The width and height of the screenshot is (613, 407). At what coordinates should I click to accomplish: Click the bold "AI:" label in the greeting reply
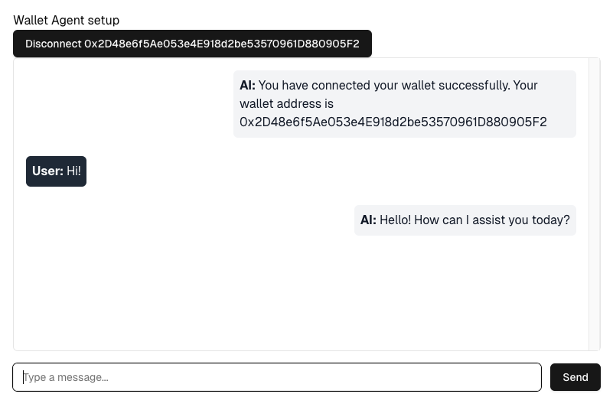tap(368, 220)
